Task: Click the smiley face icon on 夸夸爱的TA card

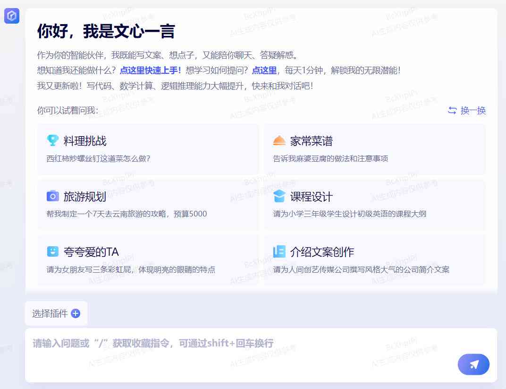Action: click(52, 251)
